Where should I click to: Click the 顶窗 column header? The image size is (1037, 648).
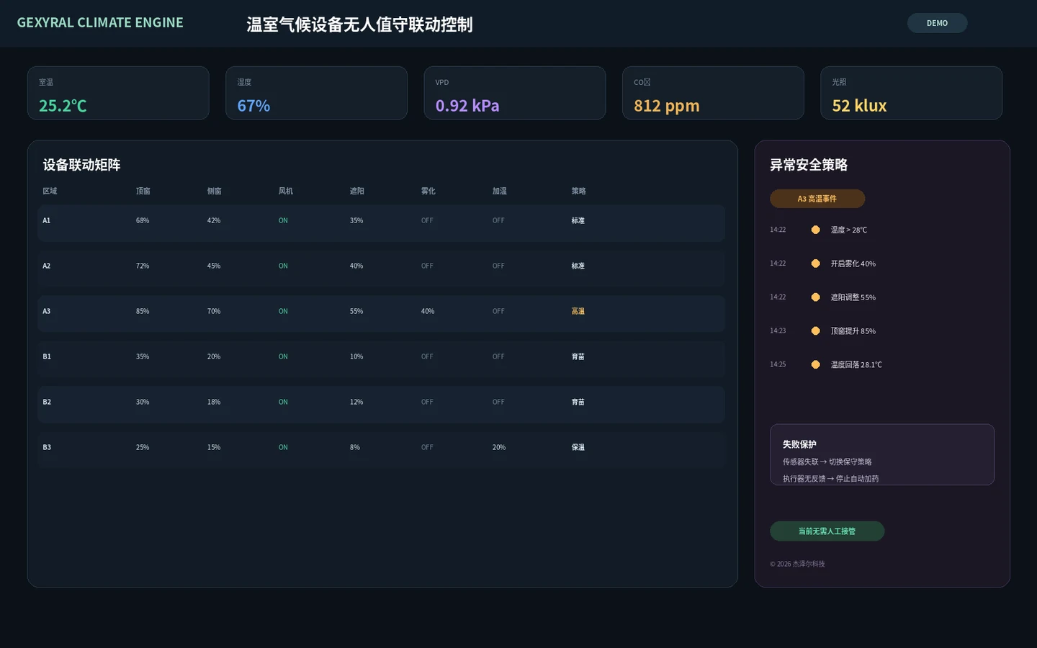coord(143,192)
